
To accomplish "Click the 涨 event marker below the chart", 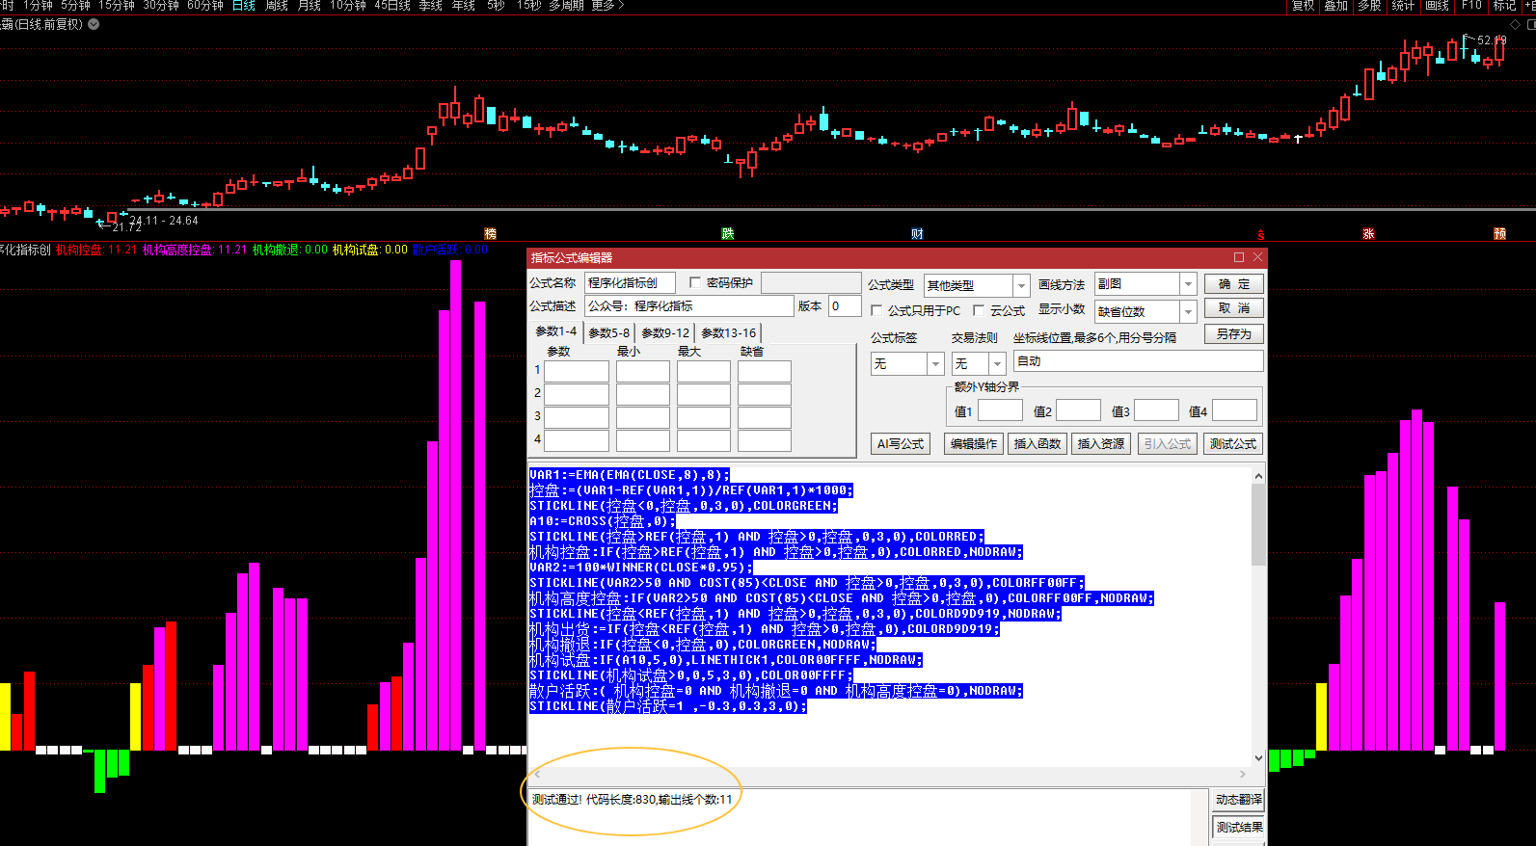I will tap(1368, 234).
